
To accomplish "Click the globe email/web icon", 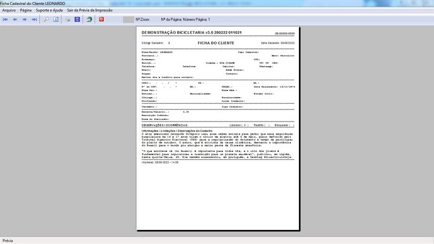I will pyautogui.click(x=89, y=20).
